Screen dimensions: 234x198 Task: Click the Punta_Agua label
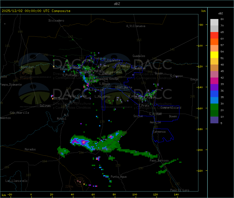point(119,177)
